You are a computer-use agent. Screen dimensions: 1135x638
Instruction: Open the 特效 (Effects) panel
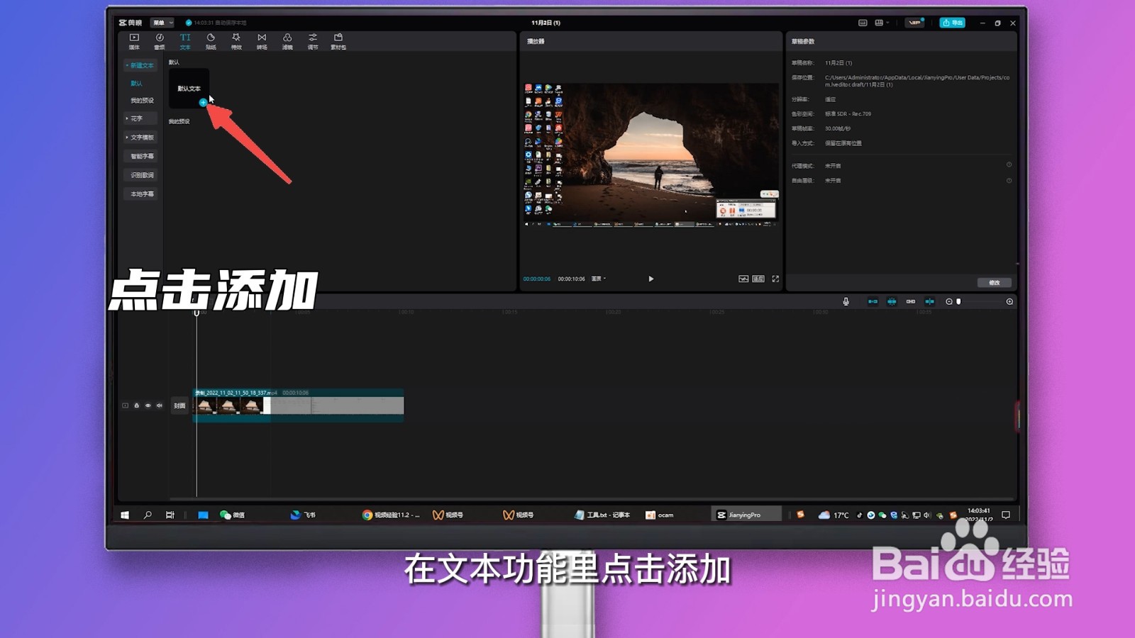point(236,41)
